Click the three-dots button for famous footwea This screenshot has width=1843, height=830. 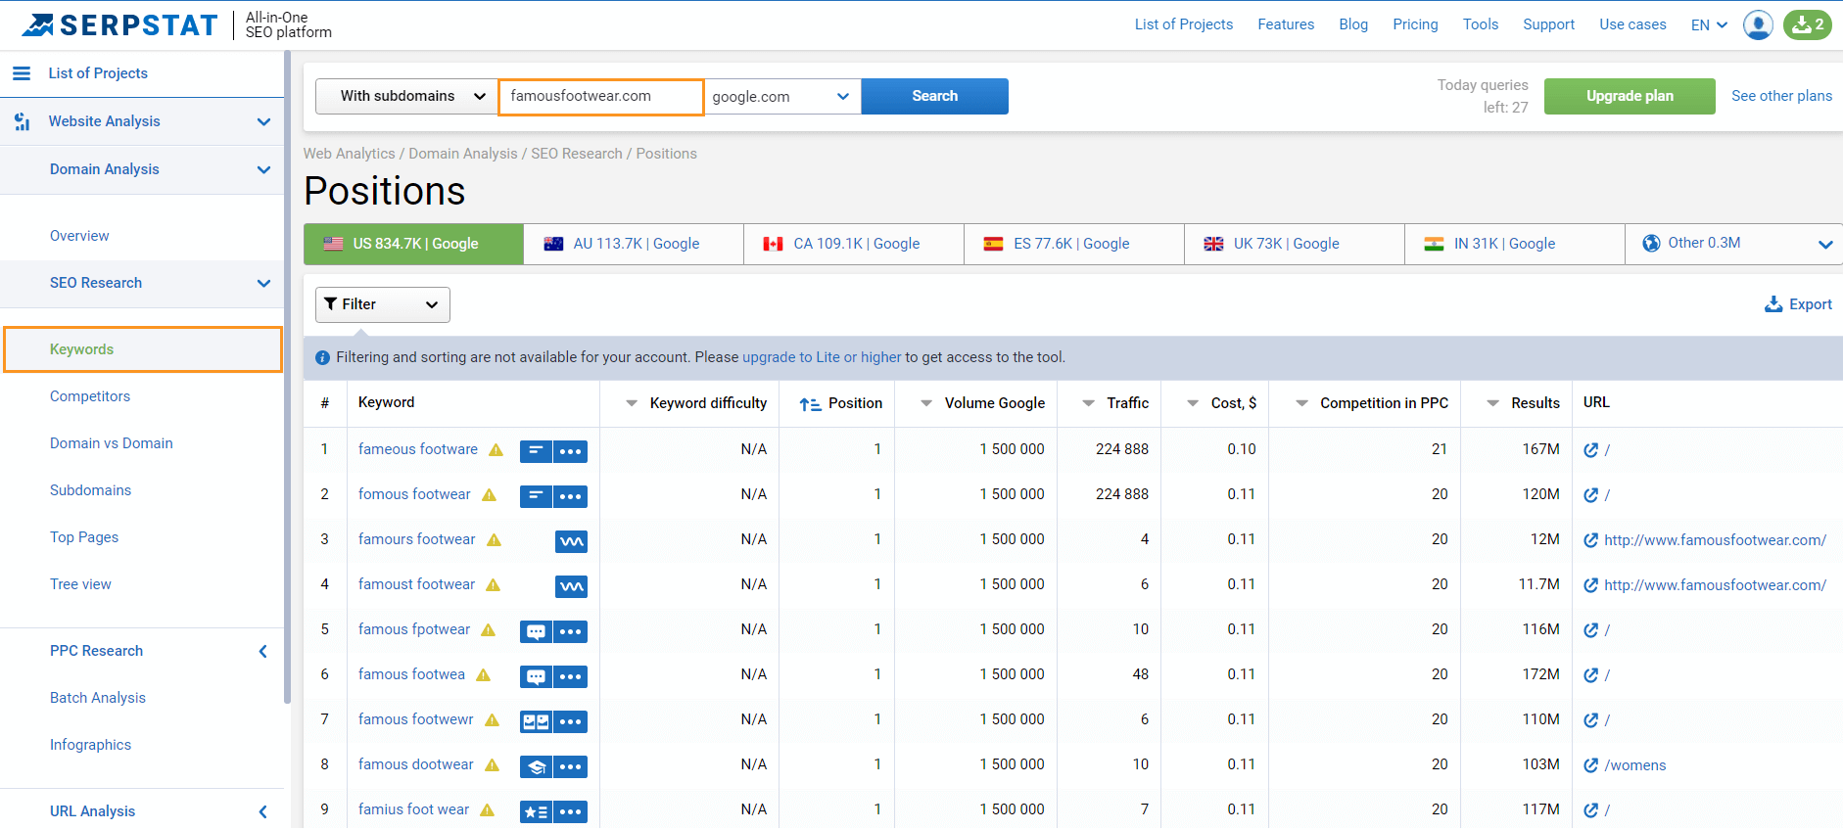coord(571,676)
